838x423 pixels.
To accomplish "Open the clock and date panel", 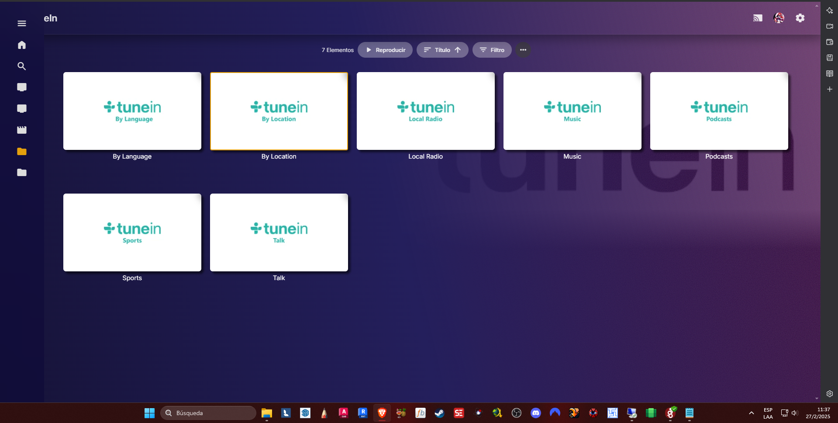I will [818, 413].
